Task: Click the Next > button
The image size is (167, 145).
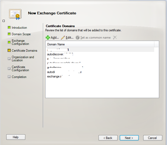Action: (129, 138)
